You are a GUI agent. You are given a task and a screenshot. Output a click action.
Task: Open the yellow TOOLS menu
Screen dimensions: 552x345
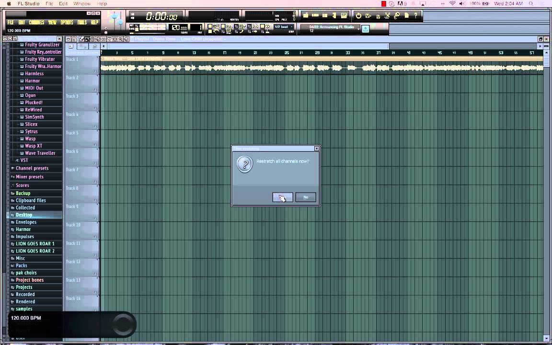(x=82, y=22)
